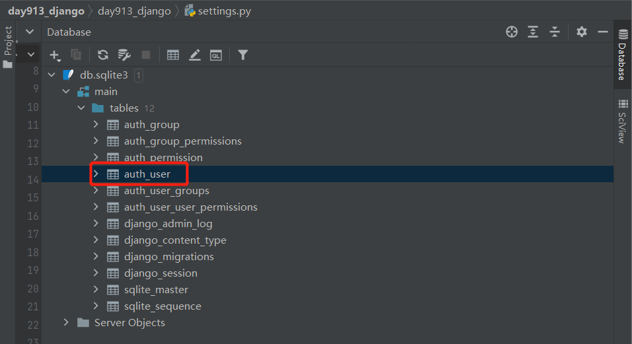Click the Expand All icon
This screenshot has width=632, height=344.
click(533, 32)
